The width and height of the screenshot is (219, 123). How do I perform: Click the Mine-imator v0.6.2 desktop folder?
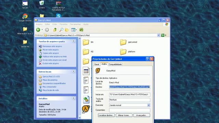click(x=25, y=29)
